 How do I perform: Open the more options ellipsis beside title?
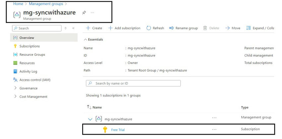92,13
